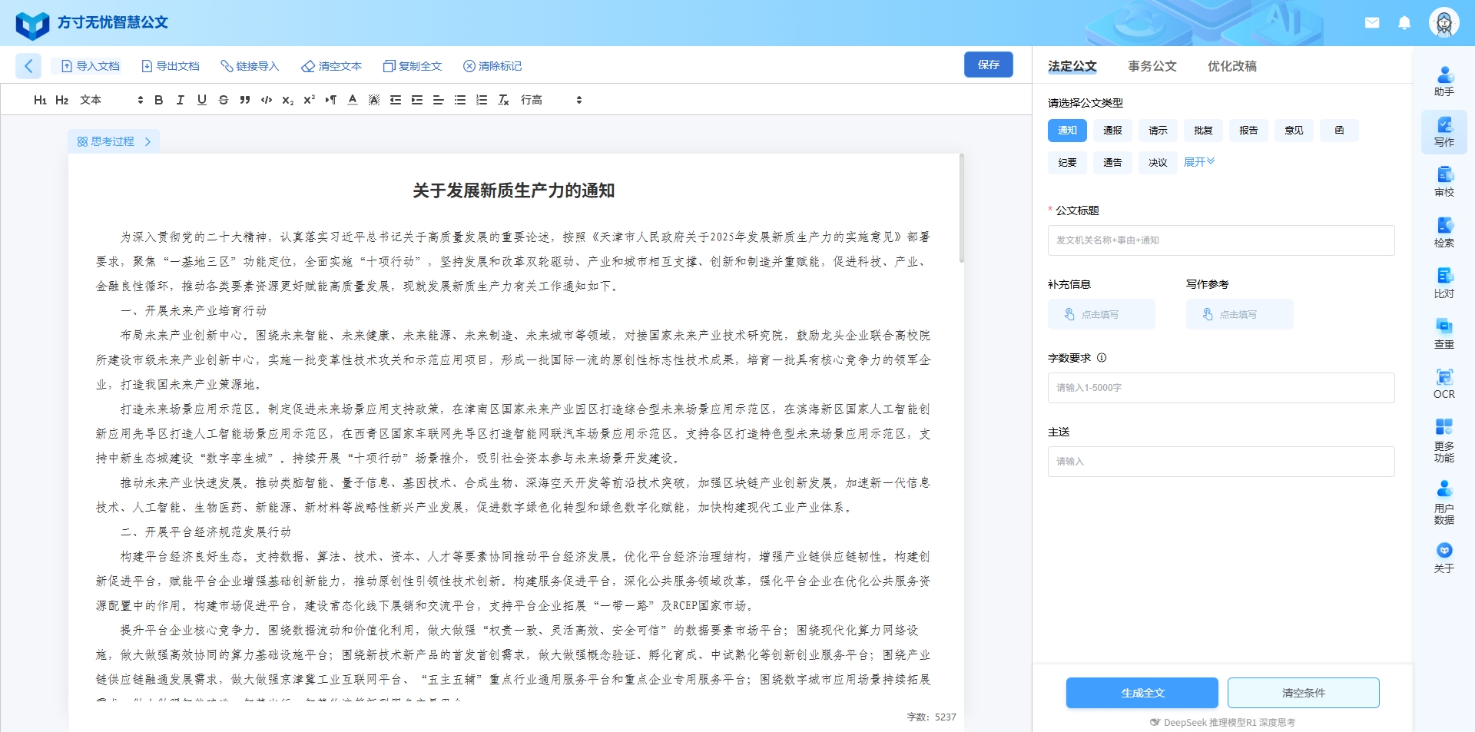Expand more document types via 展开
This screenshot has width=1475, height=732.
pos(1198,162)
